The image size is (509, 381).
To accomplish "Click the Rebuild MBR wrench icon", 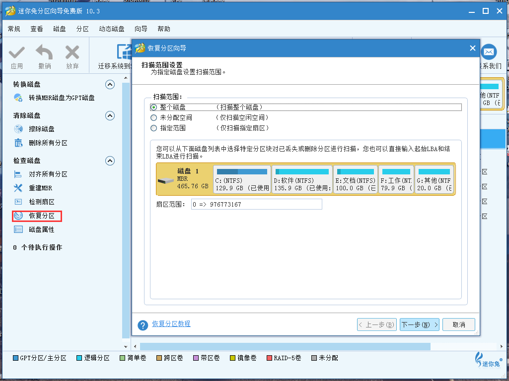I will [18, 188].
